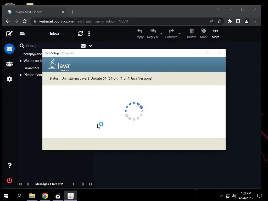The width and height of the screenshot is (268, 201).
Task: Open the Windows Start menu
Action: coord(6,196)
